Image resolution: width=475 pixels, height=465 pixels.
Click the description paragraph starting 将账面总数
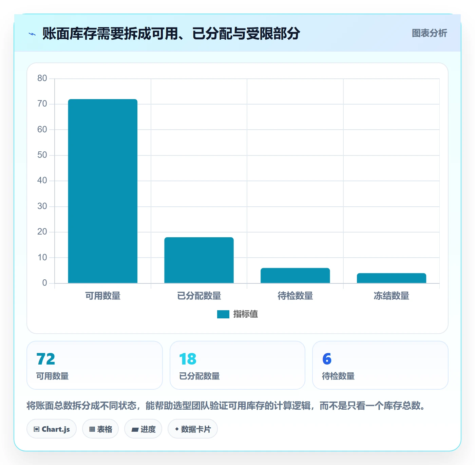point(227,406)
